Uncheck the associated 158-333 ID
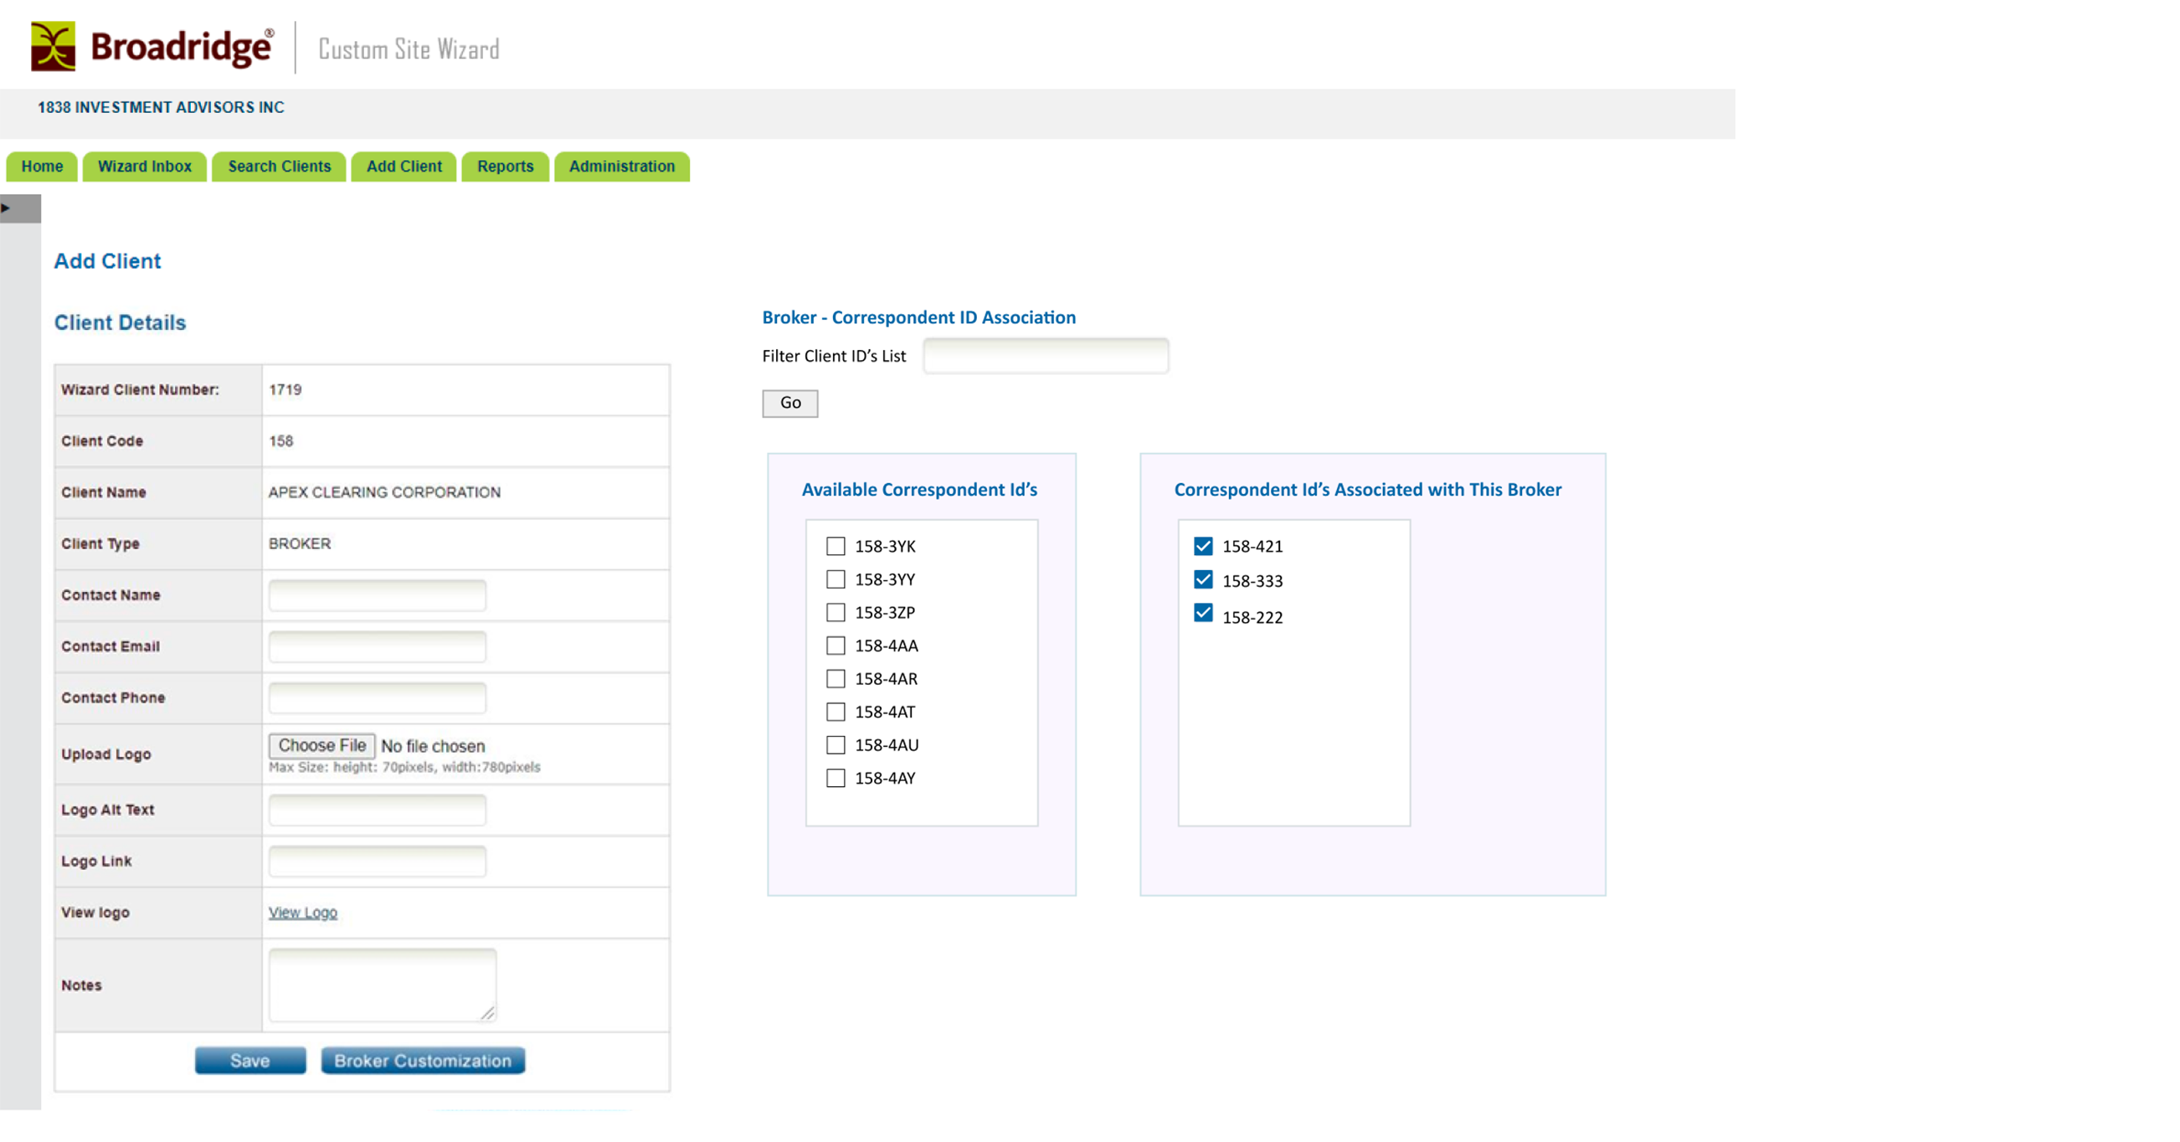 1202,579
